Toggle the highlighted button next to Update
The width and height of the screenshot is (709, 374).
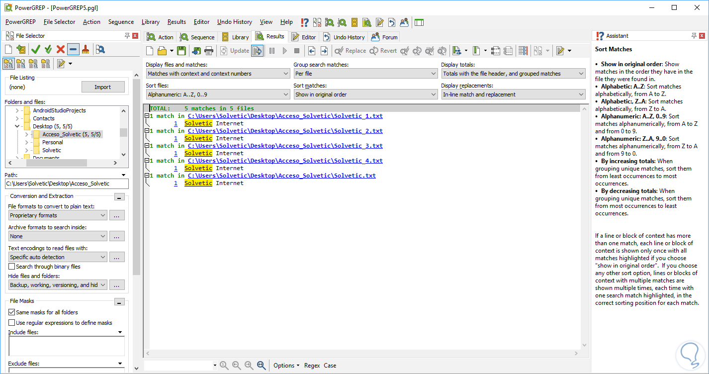click(257, 51)
